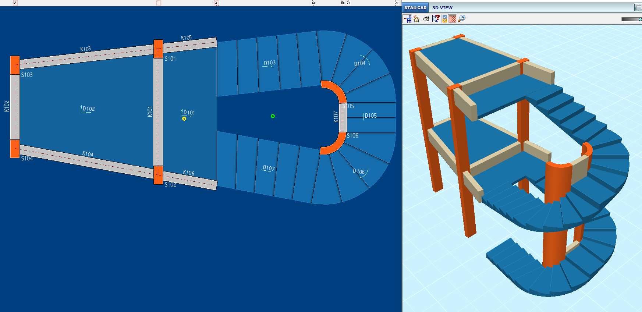This screenshot has width=642, height=312.
Task: Click axis marker 2 on ruler
Action: pyautogui.click(x=15, y=3)
